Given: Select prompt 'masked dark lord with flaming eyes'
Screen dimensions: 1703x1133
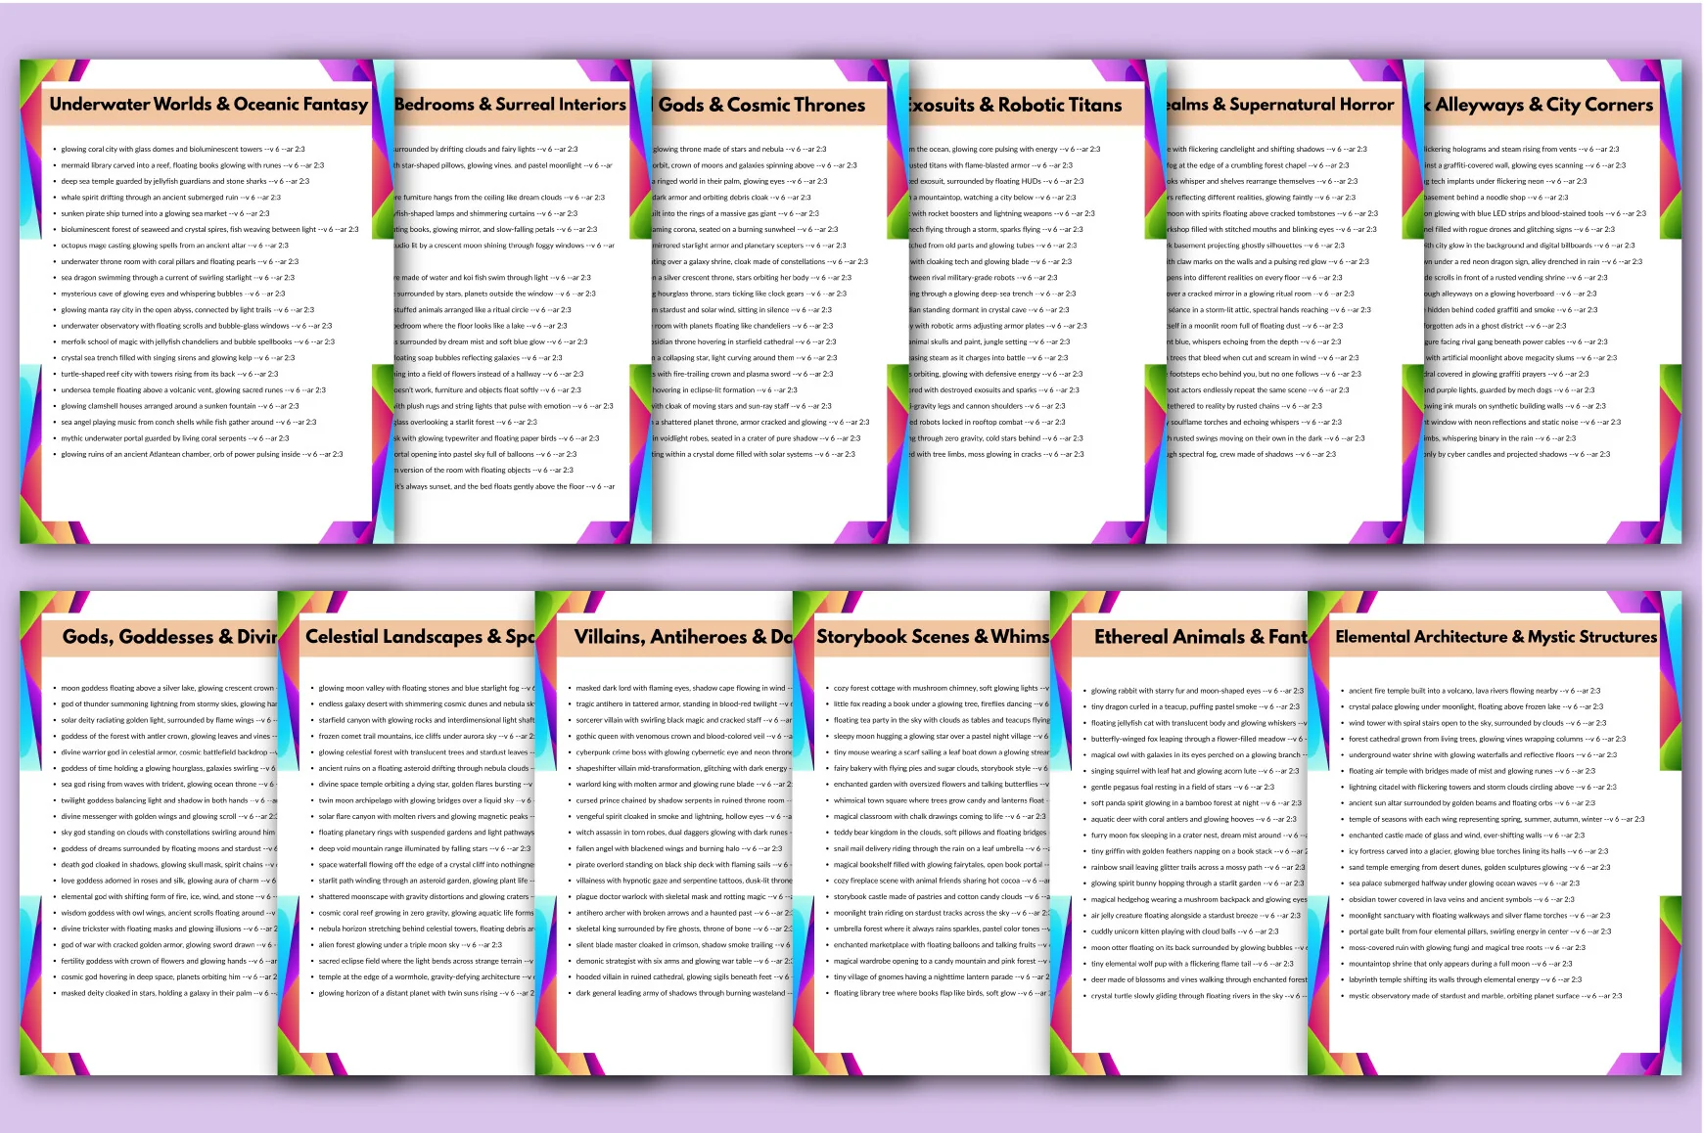Looking at the screenshot, I should click(x=682, y=688).
